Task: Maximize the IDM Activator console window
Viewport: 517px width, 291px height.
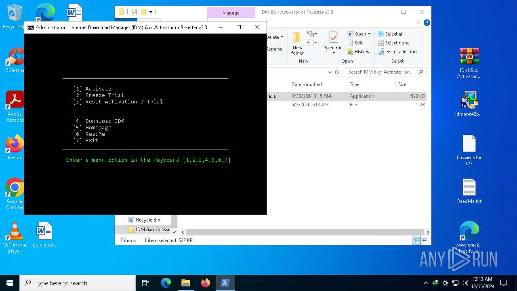Action: click(239, 27)
